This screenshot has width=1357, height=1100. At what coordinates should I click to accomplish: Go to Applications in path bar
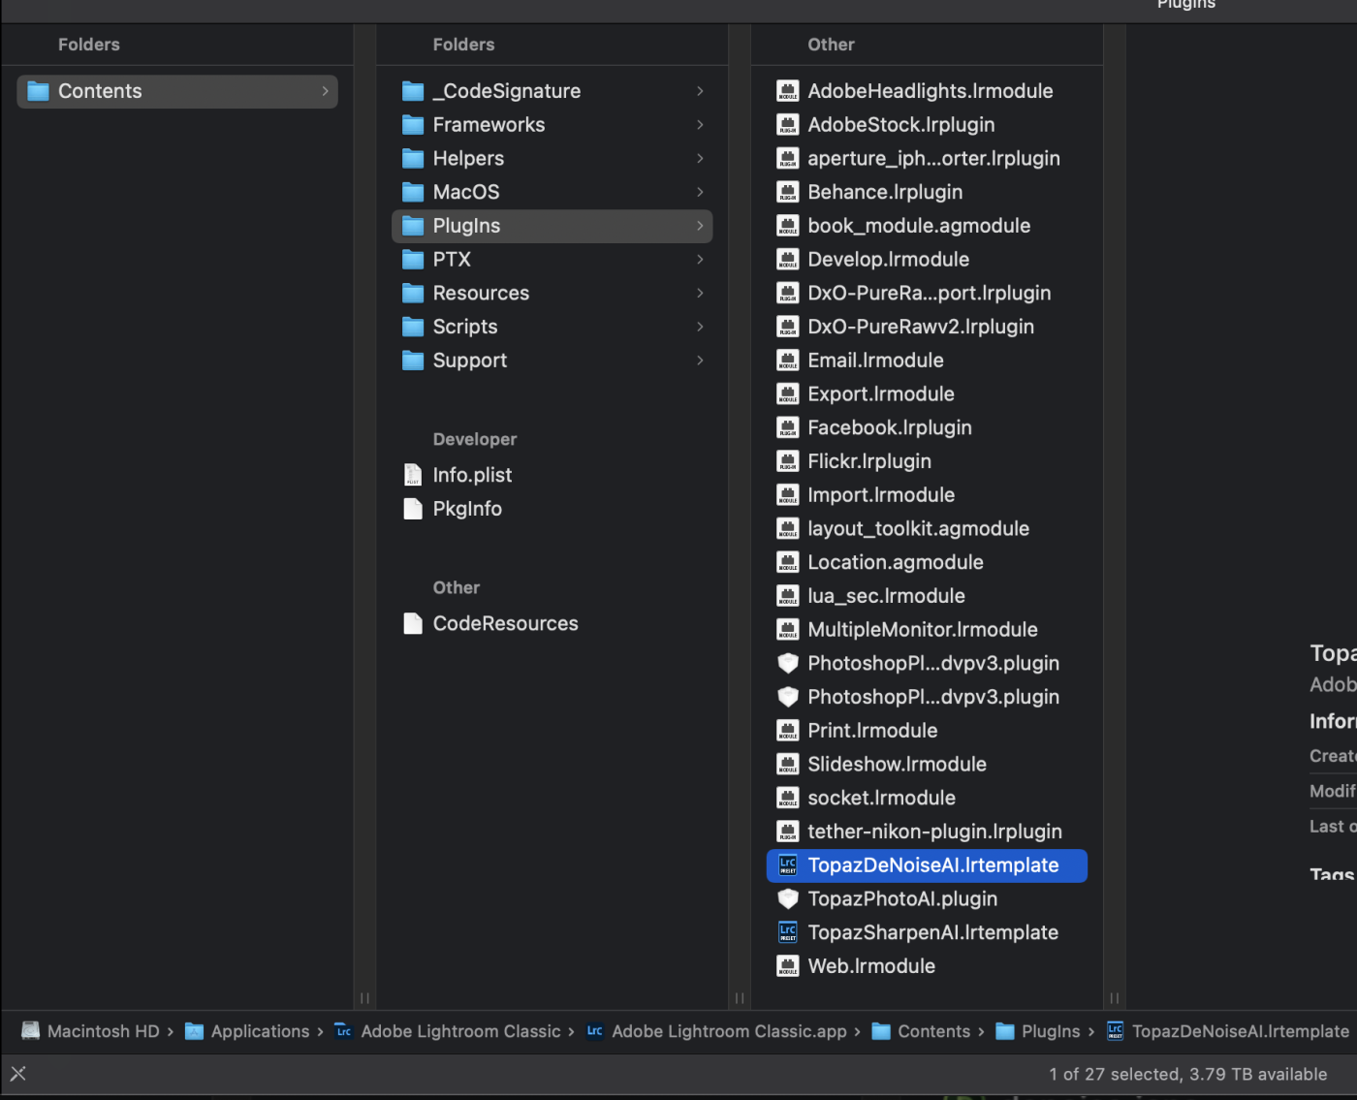[247, 1031]
